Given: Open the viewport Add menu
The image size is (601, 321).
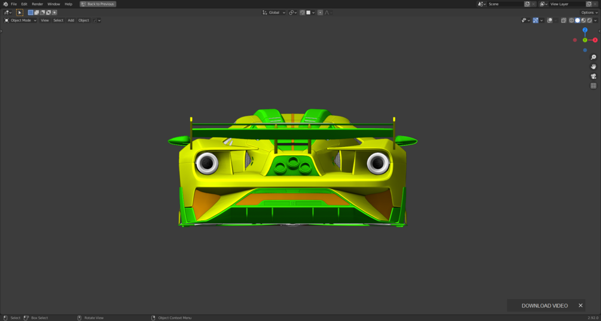Looking at the screenshot, I should [71, 20].
